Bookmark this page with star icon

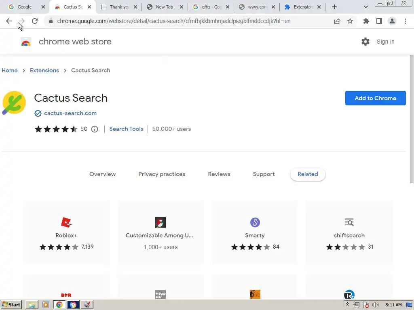(x=350, y=21)
